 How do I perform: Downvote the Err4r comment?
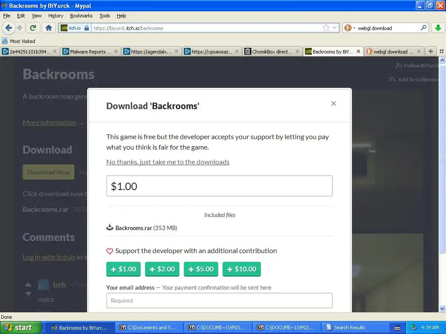click(28, 294)
